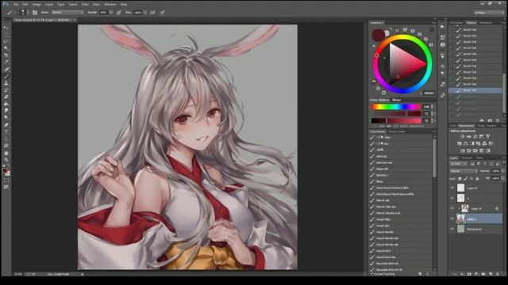
Task: Enable airbrush mode in options bar
Action: pos(152,13)
